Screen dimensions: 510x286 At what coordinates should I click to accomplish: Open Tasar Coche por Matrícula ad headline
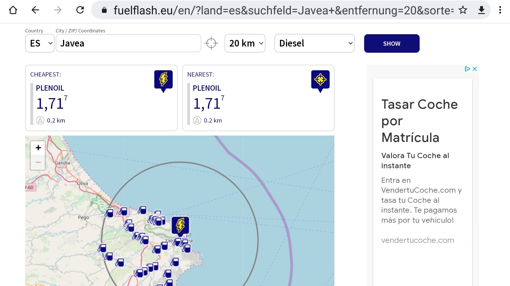[420, 121]
